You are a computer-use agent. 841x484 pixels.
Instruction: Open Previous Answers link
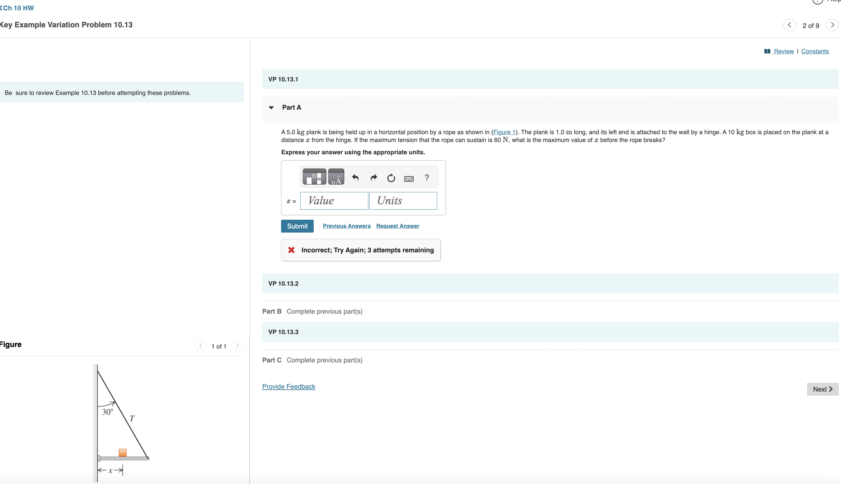tap(346, 226)
